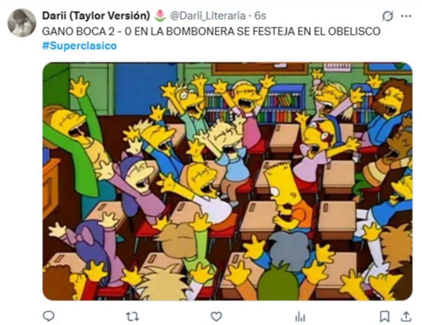422x325 pixels.
Task: Open the 6s timestamp link
Action: [x=260, y=16]
